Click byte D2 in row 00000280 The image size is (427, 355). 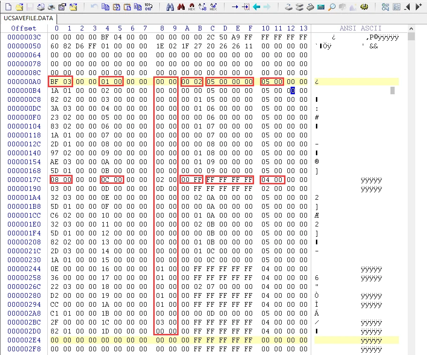point(54,295)
